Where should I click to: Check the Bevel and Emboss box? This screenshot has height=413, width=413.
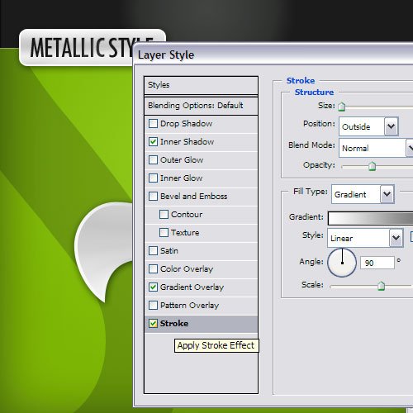tap(153, 197)
